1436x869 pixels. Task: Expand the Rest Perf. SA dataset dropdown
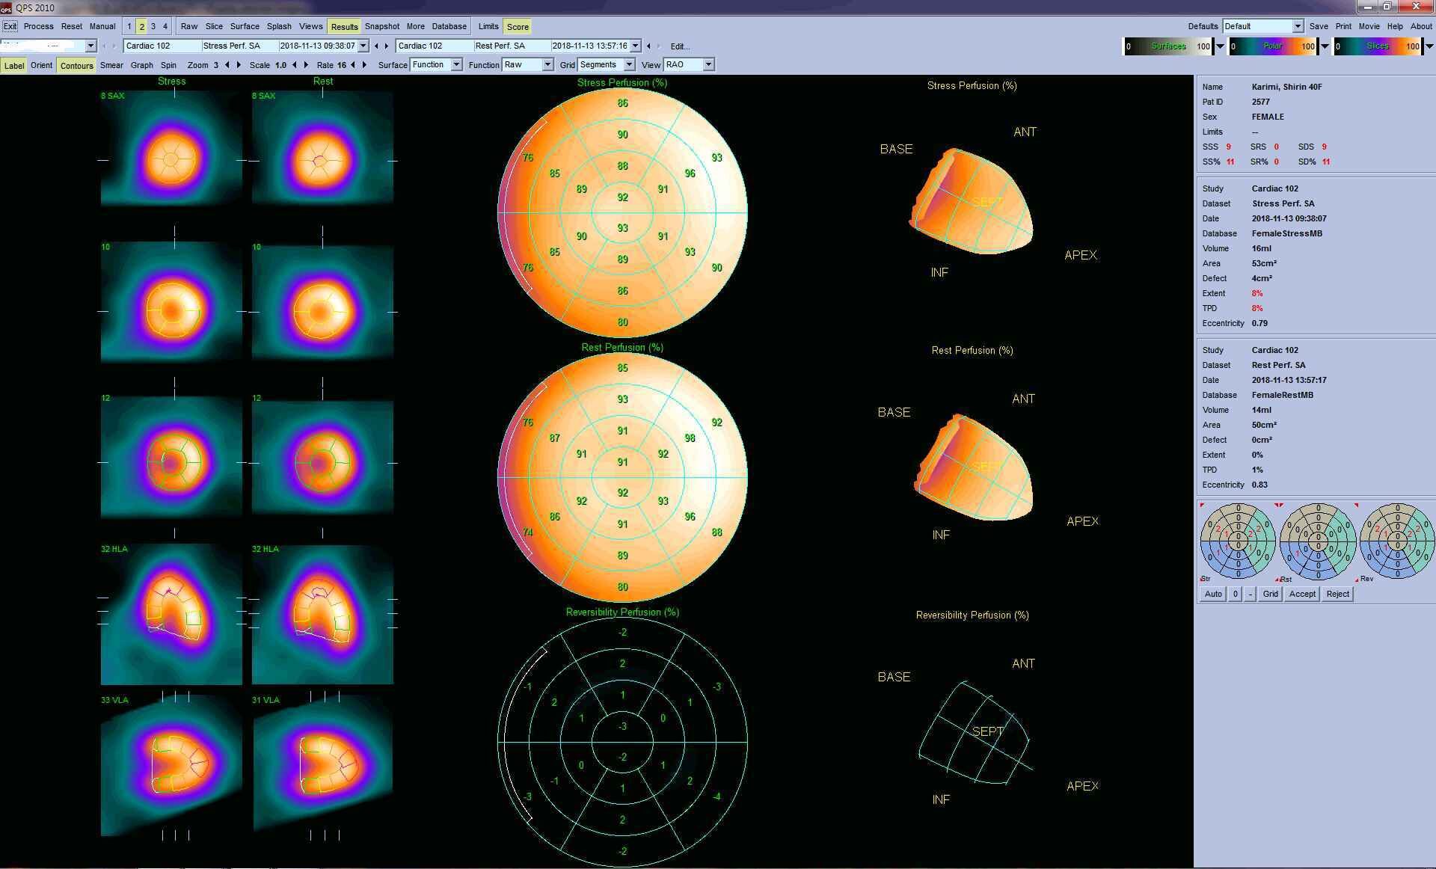pyautogui.click(x=636, y=46)
